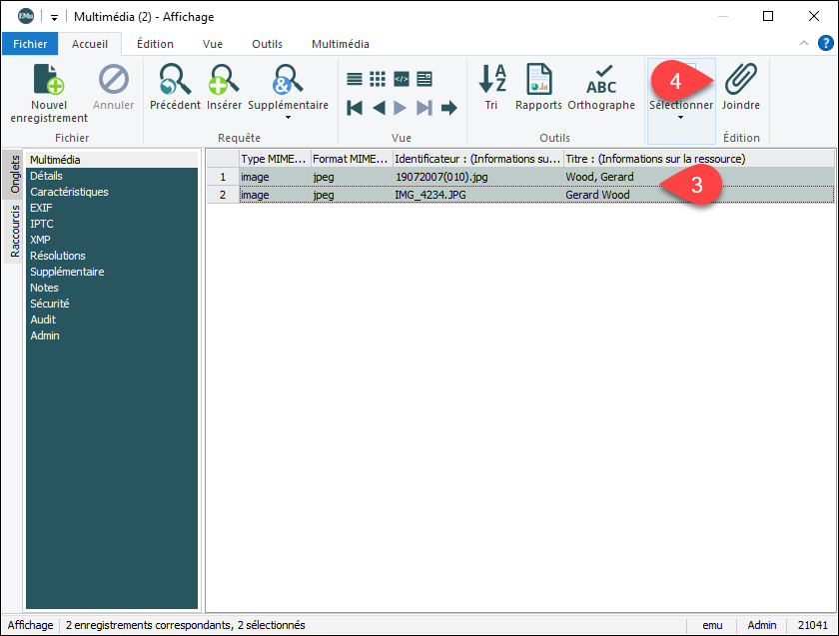Screen dimensions: 839x636
Task: Switch to list view icon
Action: 355,79
